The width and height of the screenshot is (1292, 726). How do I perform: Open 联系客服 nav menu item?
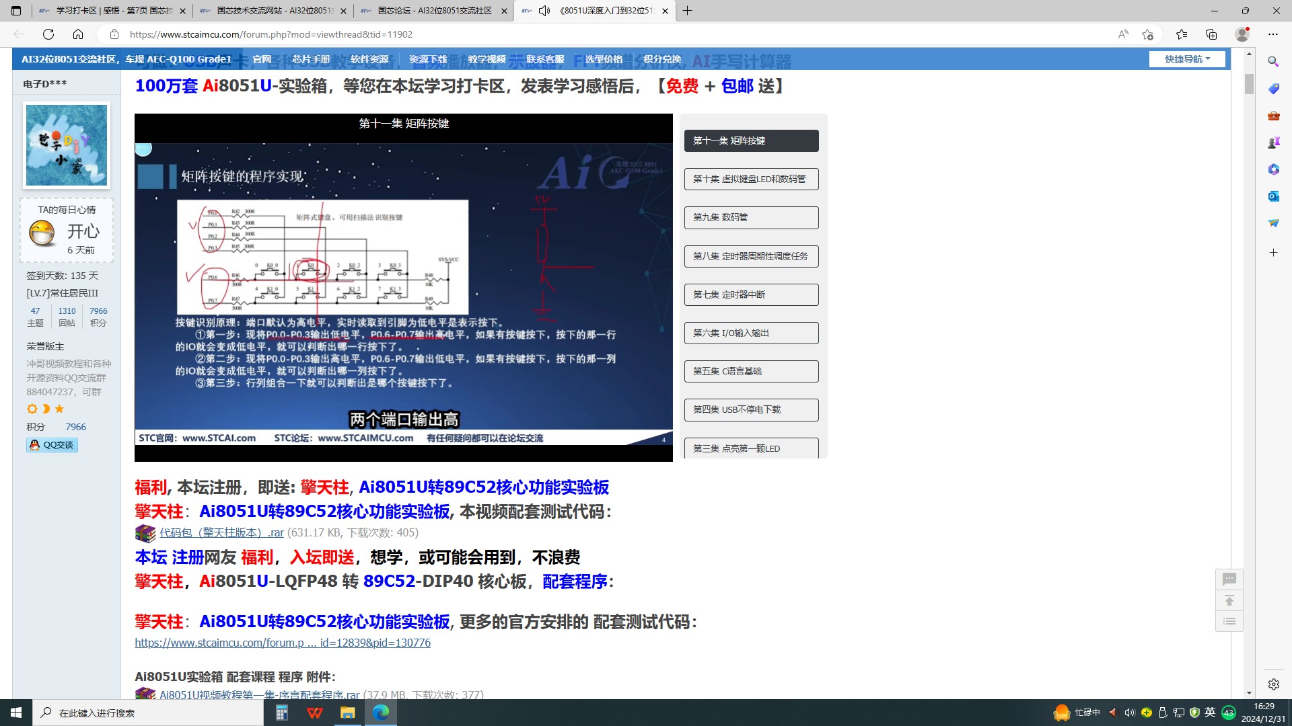coord(545,59)
